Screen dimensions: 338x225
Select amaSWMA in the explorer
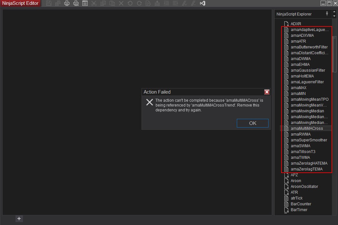301,146
